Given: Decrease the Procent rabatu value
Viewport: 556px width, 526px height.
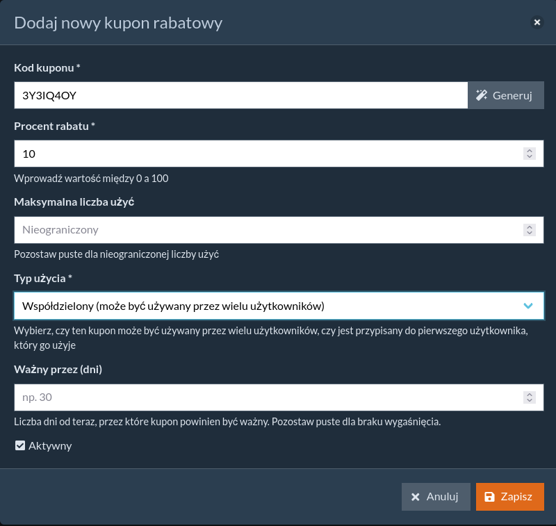Looking at the screenshot, I should [530, 157].
